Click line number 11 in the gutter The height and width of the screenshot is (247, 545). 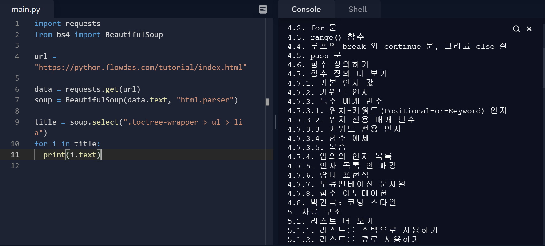[x=15, y=155]
